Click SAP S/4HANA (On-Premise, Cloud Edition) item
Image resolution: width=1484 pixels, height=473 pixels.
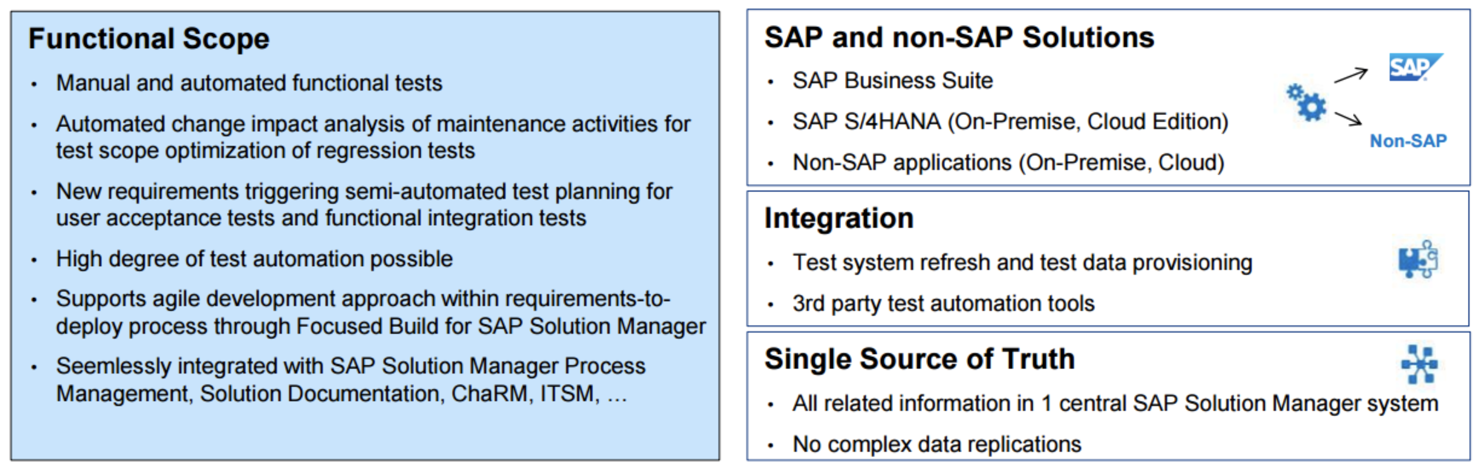click(x=1010, y=122)
